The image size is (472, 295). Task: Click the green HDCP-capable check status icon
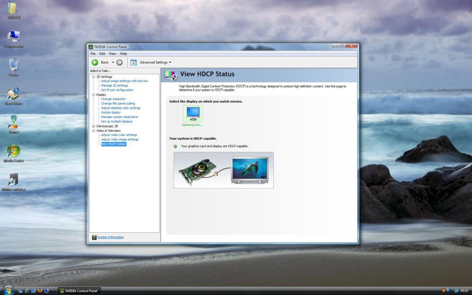tap(175, 146)
